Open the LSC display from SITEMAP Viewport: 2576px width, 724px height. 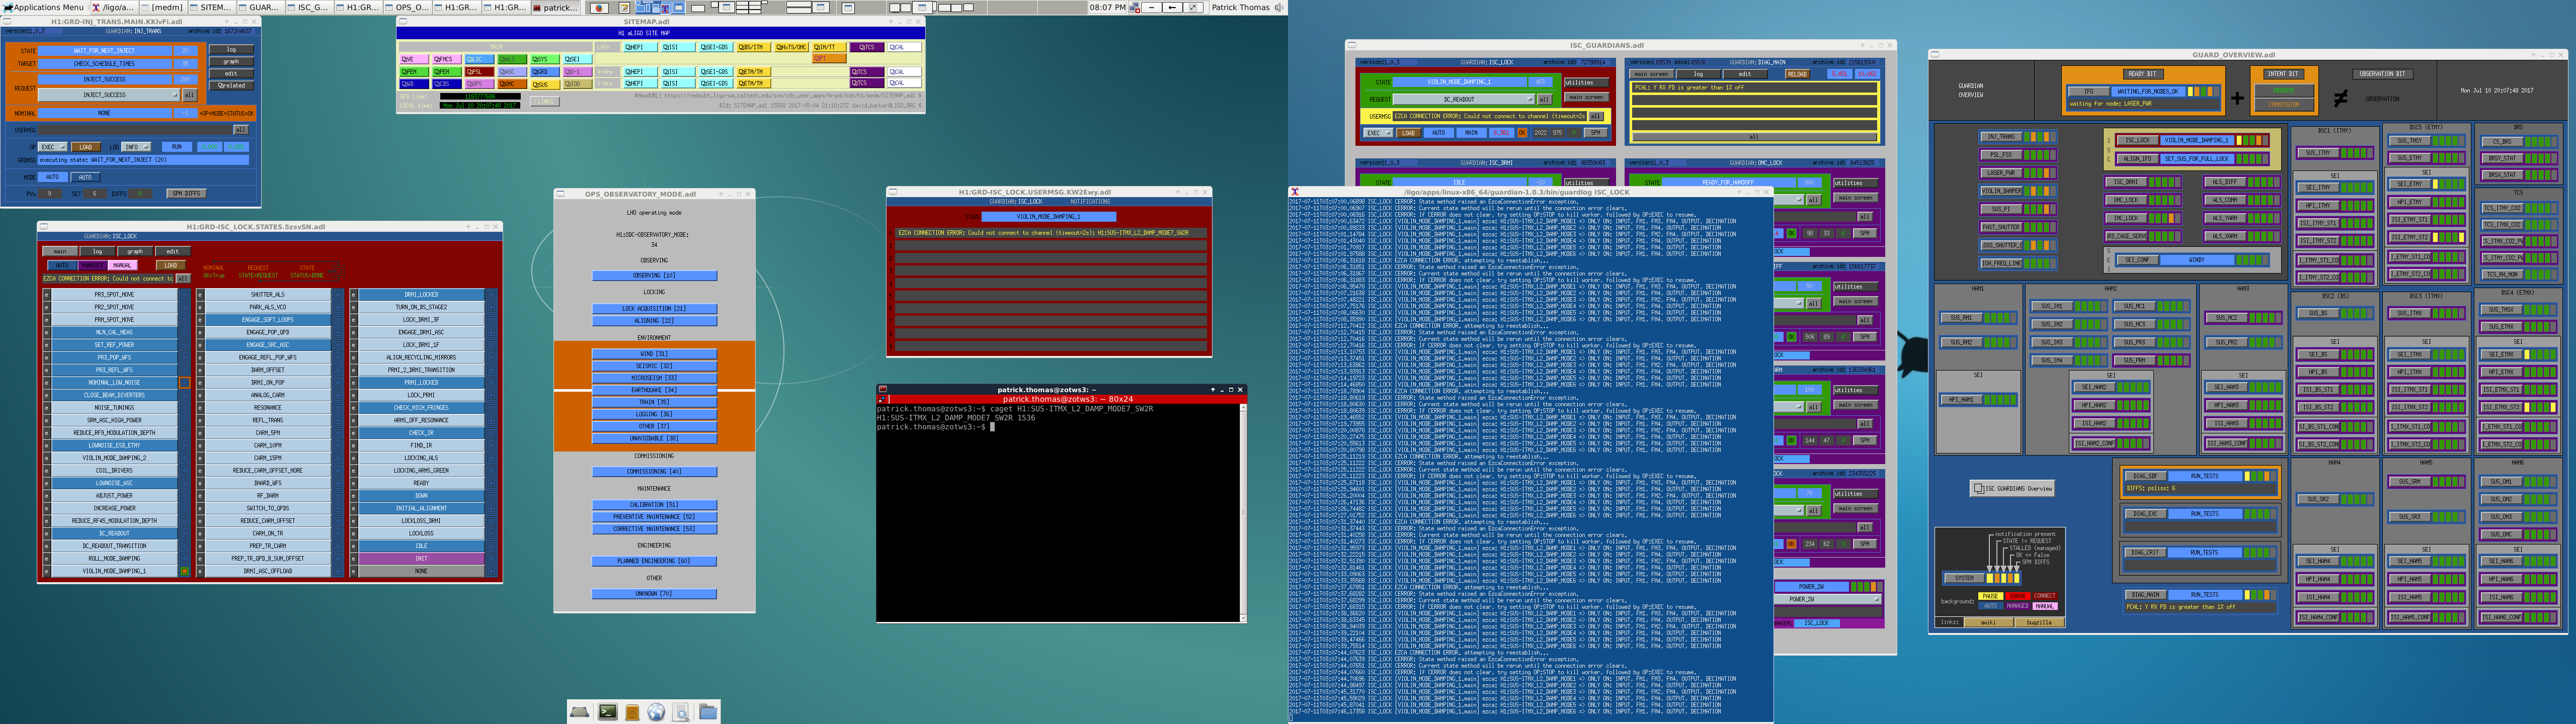pyautogui.click(x=479, y=59)
